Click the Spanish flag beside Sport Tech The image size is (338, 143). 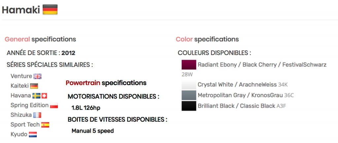[45, 125]
